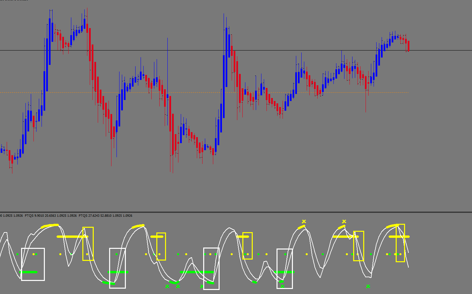Image resolution: width=472 pixels, height=294 pixels.
Task: Click the indicator label 'FTQS 27.6243 52.8810'
Action: [x=95, y=216]
